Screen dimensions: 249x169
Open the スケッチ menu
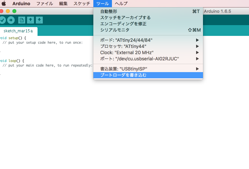[x=82, y=4]
